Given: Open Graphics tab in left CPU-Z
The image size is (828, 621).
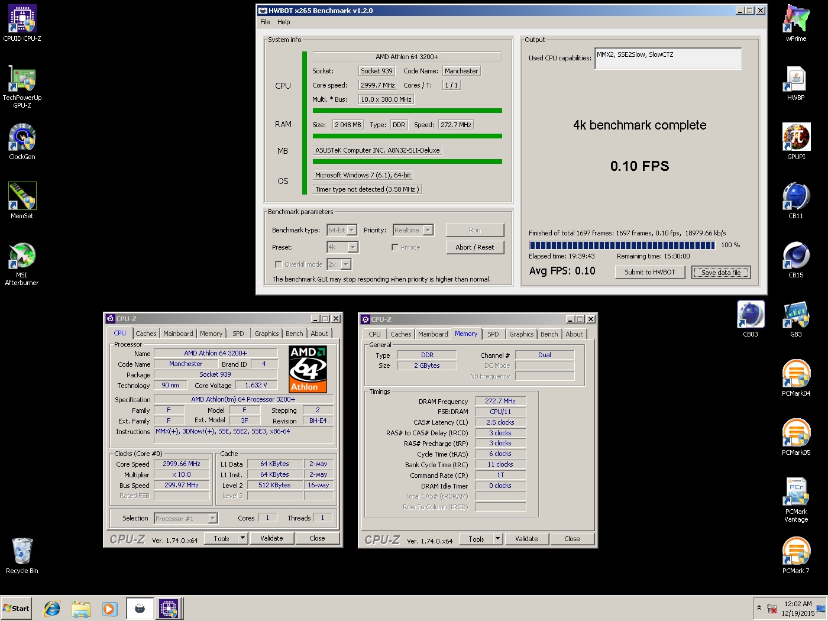Looking at the screenshot, I should point(267,334).
